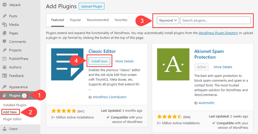Click the Pages icon in sidebar
Screen dimensions: 258x134
point(4,33)
